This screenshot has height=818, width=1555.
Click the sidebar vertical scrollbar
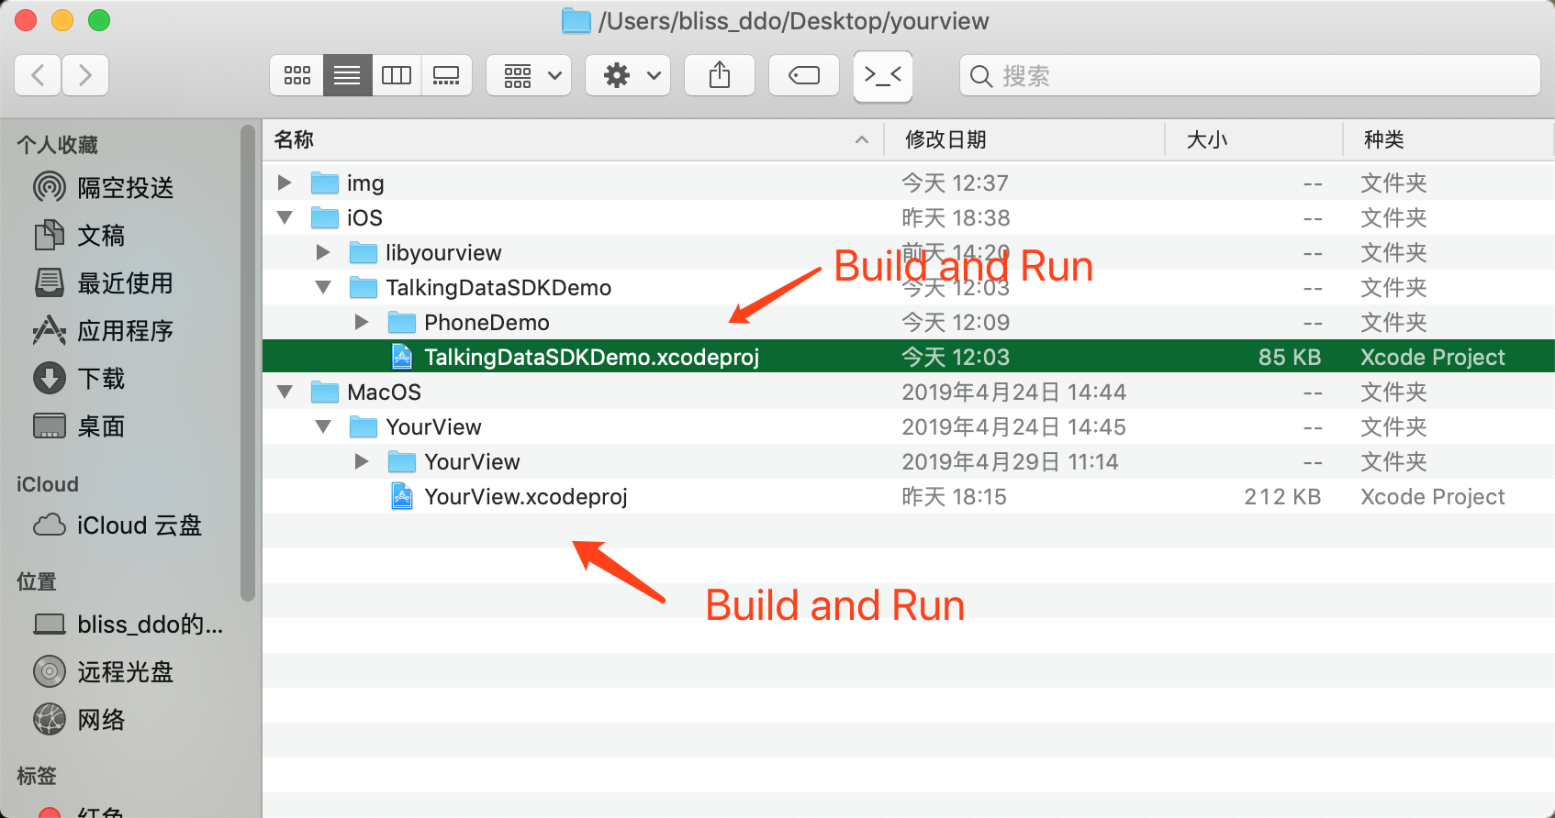pos(247,363)
